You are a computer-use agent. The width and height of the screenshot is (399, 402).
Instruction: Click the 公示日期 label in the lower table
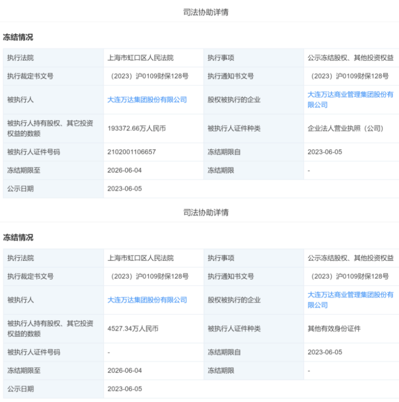pos(20,389)
